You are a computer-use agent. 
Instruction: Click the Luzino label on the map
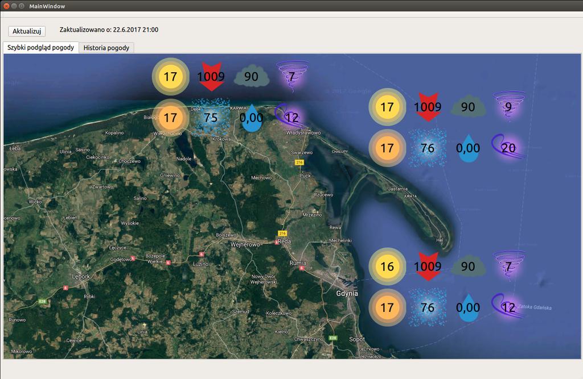(x=201, y=264)
